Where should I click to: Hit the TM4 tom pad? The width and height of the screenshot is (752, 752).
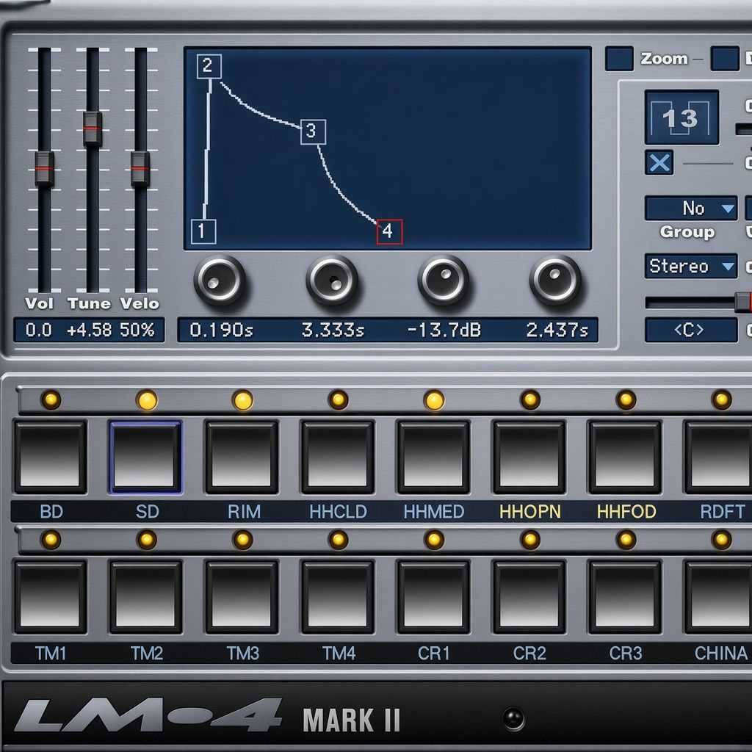pyautogui.click(x=338, y=596)
